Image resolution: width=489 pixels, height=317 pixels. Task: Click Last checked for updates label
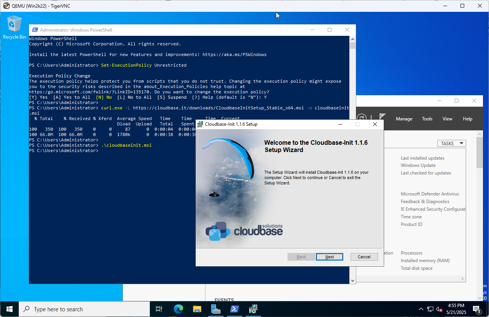tap(426, 173)
